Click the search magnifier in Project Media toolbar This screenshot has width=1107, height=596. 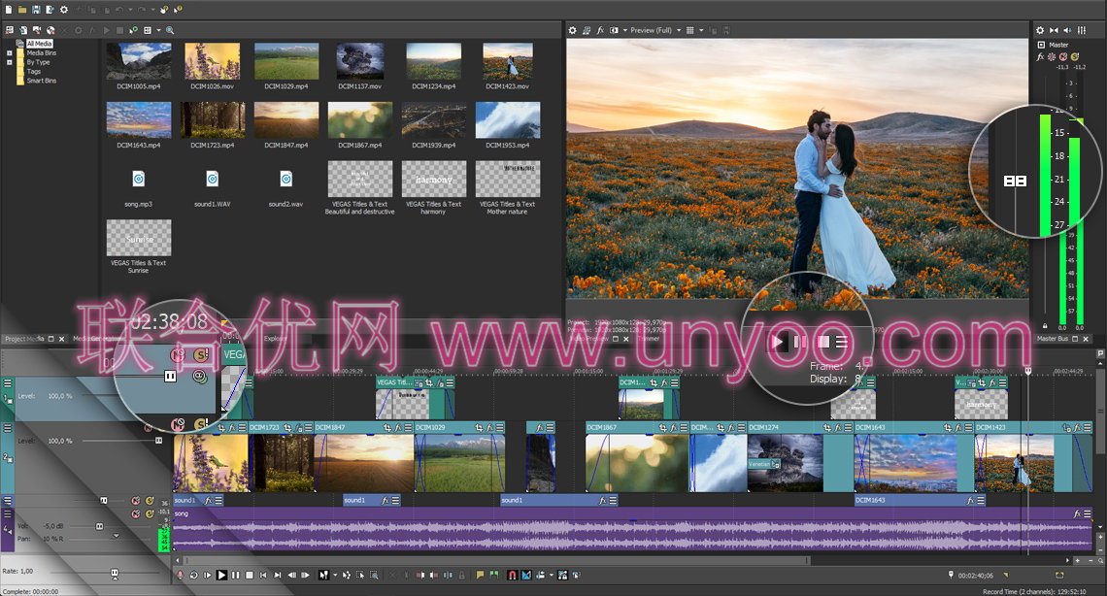(170, 30)
